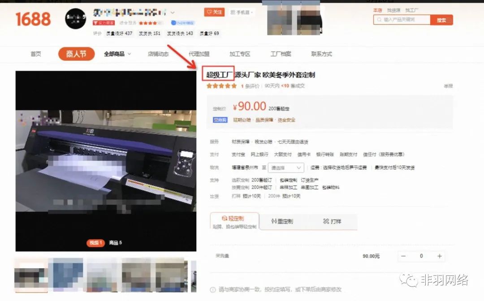Open the 请选择 destination dropdown

pyautogui.click(x=286, y=168)
